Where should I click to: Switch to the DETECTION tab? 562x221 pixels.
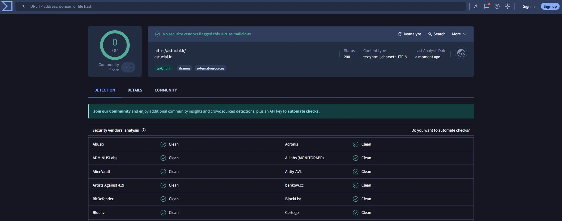[105, 90]
